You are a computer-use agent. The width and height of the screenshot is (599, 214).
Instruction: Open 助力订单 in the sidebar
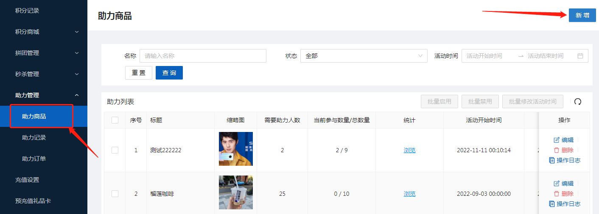click(34, 159)
